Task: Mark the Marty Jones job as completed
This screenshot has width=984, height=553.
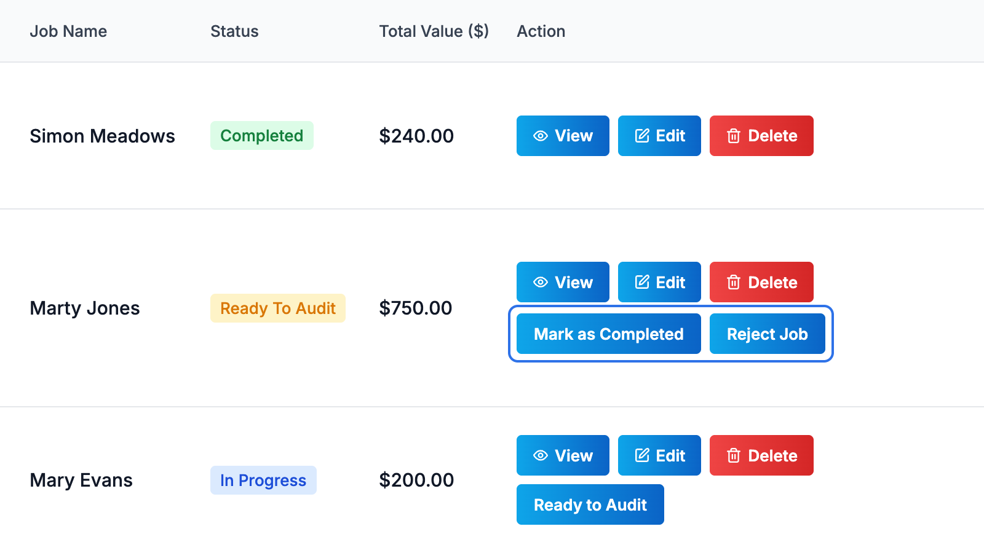Action: pyautogui.click(x=609, y=334)
